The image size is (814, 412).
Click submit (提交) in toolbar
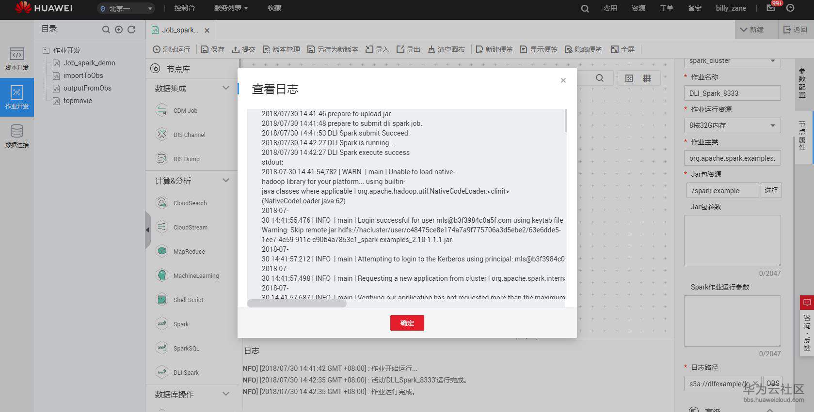(243, 49)
